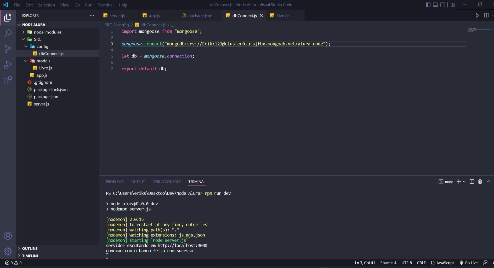
Task: Open the Go menu
Action: click(x=77, y=5)
